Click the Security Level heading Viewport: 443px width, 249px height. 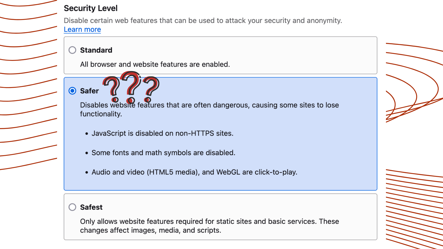(91, 8)
